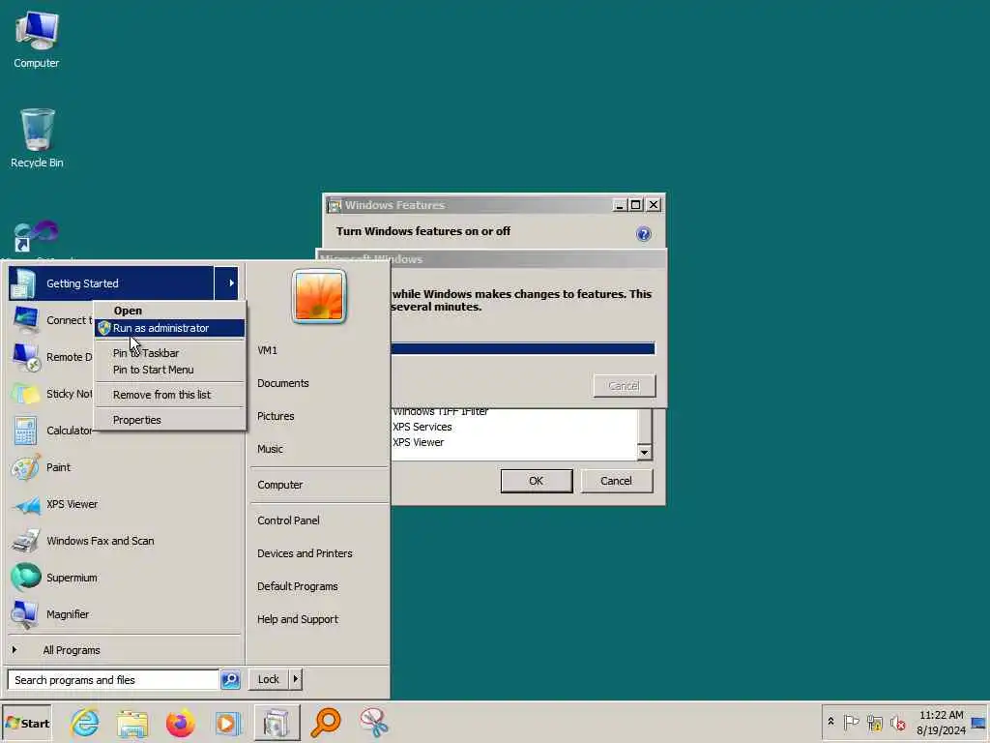Viewport: 990px width, 743px height.
Task: Click the orange magnifier search taskbar icon
Action: click(x=326, y=724)
